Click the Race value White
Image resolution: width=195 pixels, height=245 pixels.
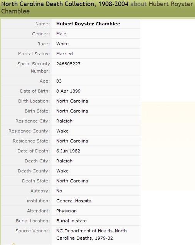click(62, 44)
